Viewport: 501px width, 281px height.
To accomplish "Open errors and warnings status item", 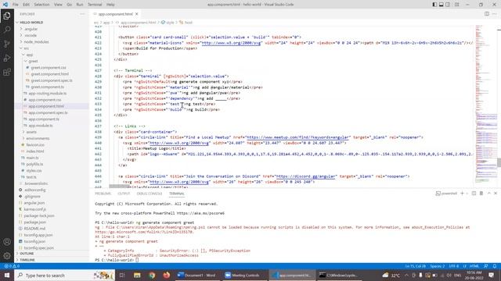I will pyautogui.click(x=13, y=266).
